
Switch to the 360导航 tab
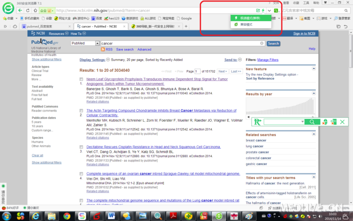coord(156,26)
